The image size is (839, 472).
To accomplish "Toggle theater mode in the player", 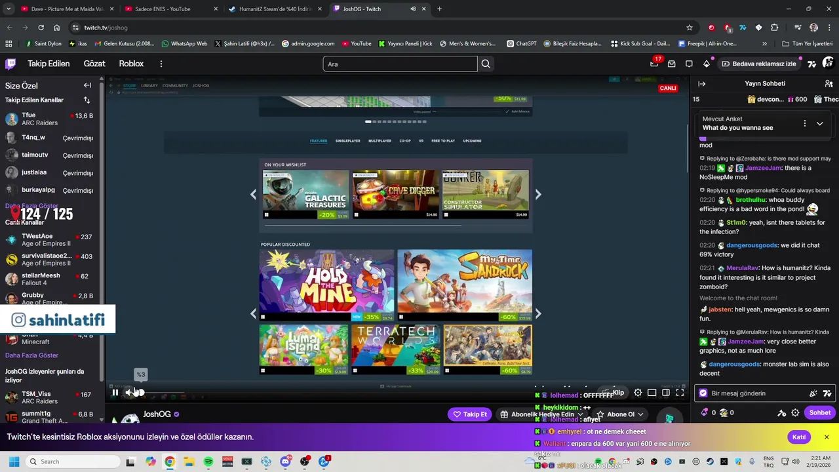I will (x=665, y=393).
